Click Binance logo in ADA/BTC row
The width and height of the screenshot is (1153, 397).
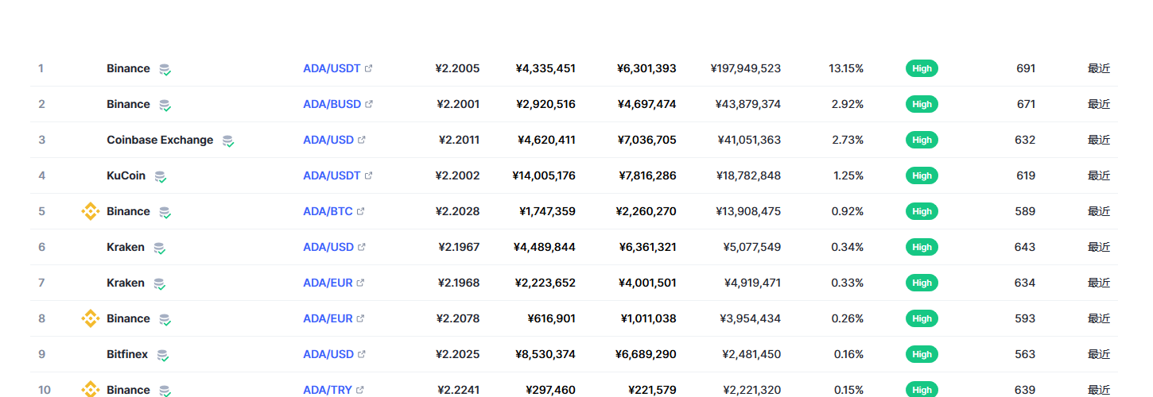tap(91, 211)
